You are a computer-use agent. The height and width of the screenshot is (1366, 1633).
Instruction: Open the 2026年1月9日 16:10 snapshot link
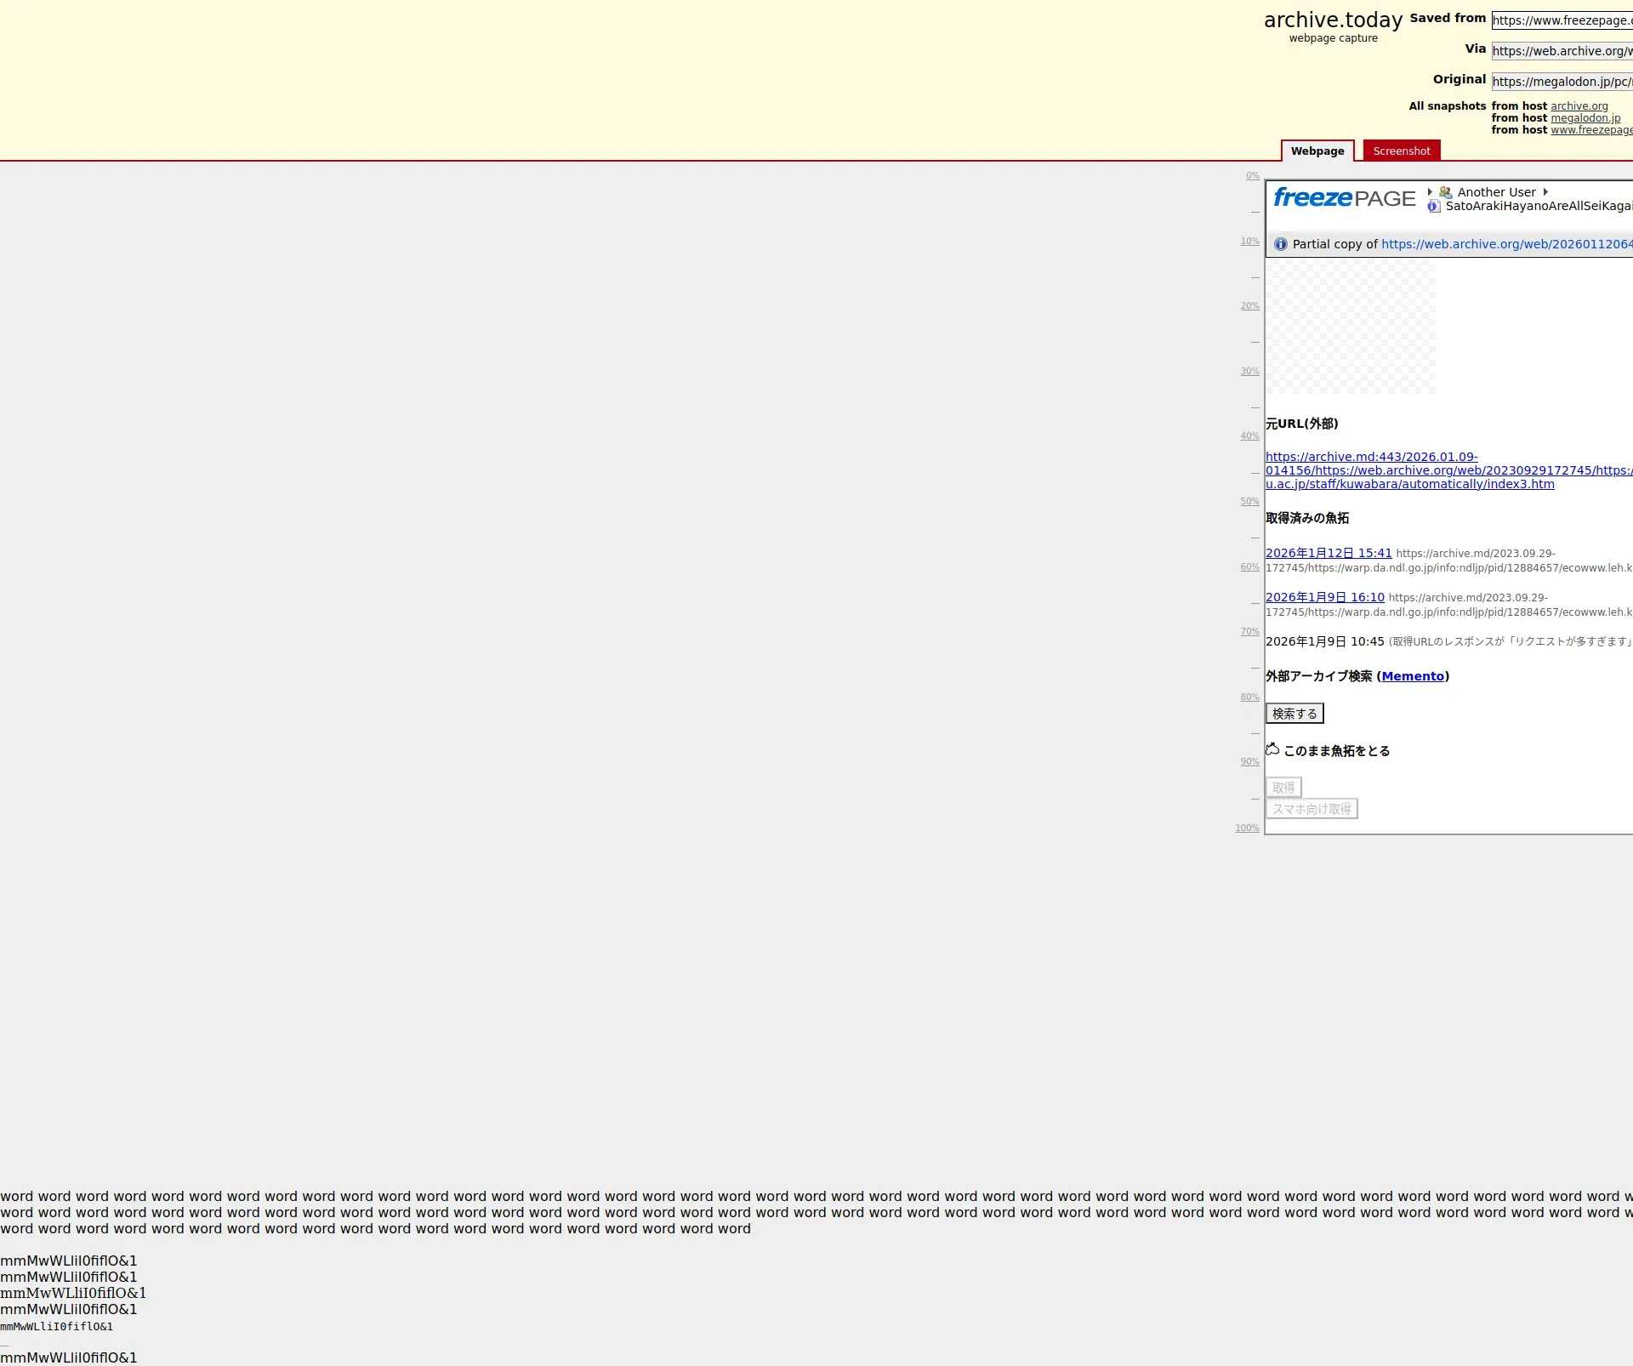click(1324, 597)
